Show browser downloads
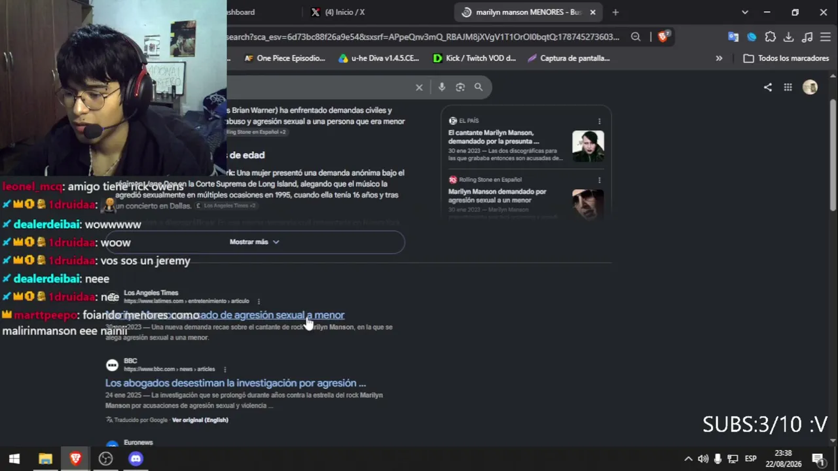The width and height of the screenshot is (838, 471). [x=789, y=37]
